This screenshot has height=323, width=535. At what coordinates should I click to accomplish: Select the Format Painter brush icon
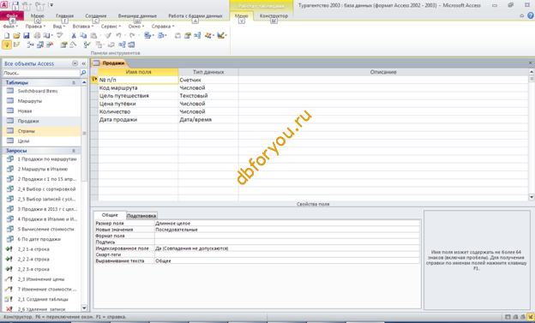(108, 35)
